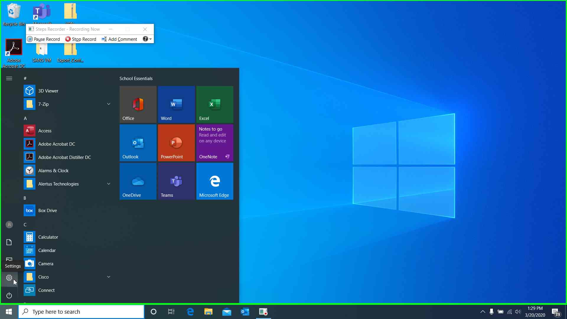Select letter C section header
The height and width of the screenshot is (319, 567).
25,224
